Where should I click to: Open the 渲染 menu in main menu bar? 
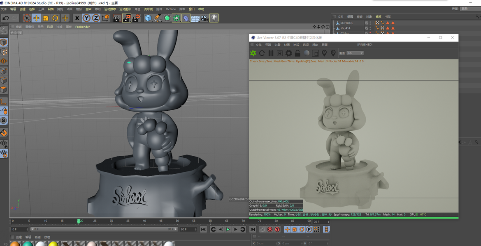pos(88,9)
